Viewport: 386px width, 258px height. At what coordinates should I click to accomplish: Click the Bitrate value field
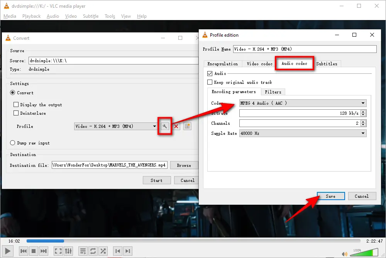click(x=300, y=113)
